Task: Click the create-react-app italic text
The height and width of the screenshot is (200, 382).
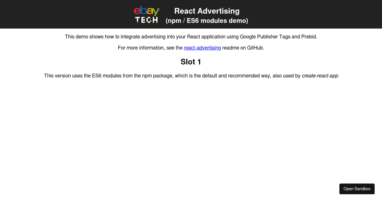Action: [320, 76]
